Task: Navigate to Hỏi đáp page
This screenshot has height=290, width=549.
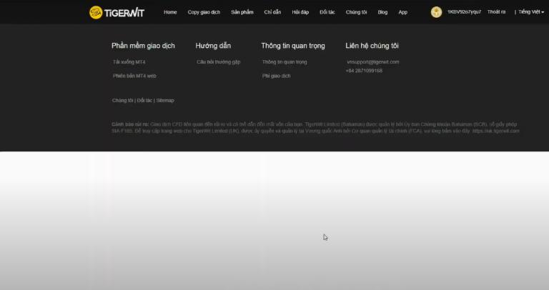Action: (x=300, y=12)
